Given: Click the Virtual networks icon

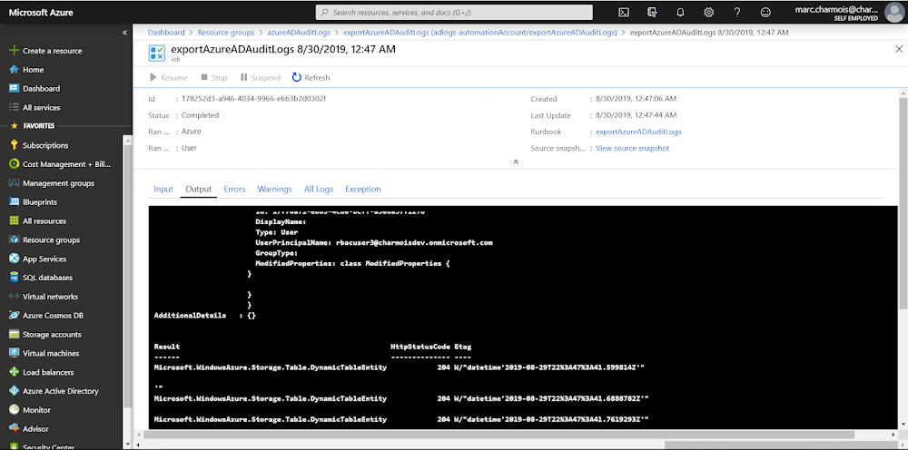Looking at the screenshot, I should pyautogui.click(x=15, y=297).
